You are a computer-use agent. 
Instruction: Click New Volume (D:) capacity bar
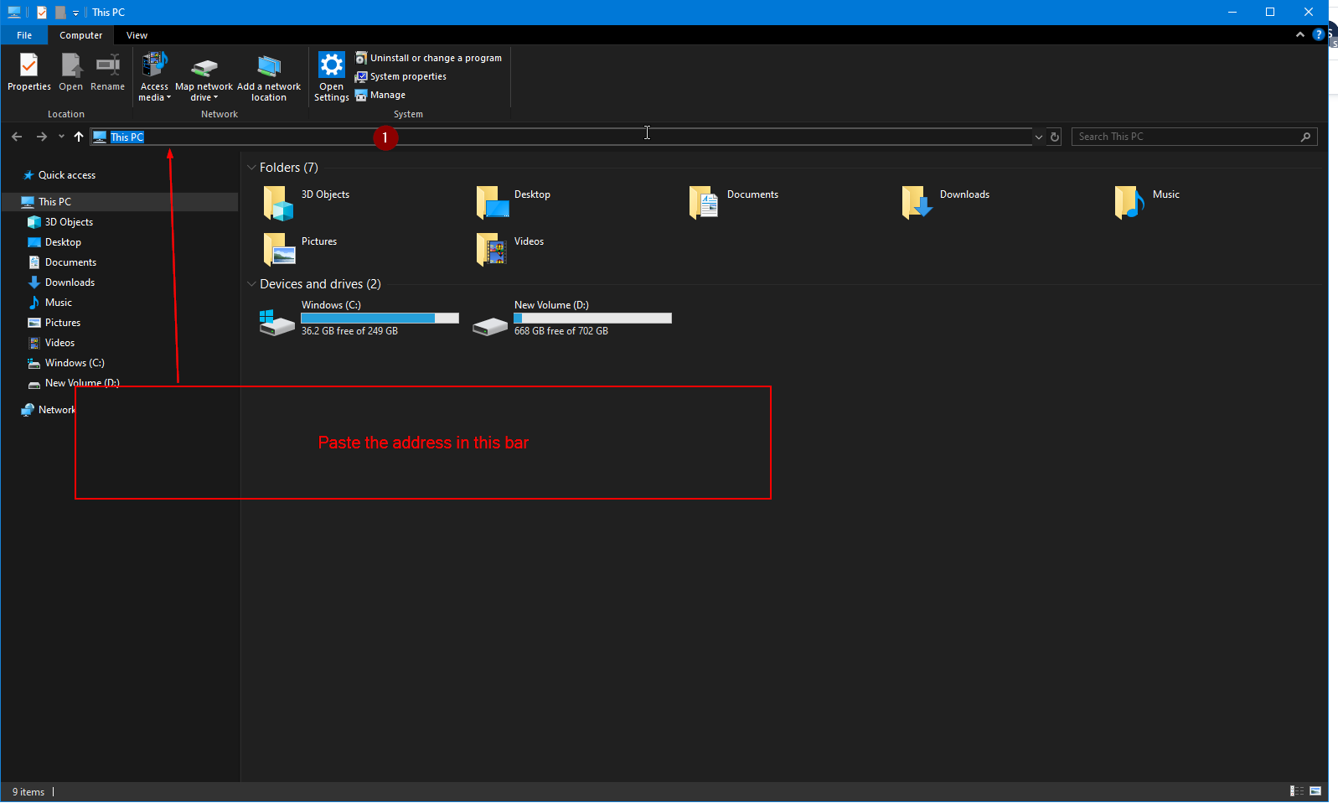tap(592, 319)
